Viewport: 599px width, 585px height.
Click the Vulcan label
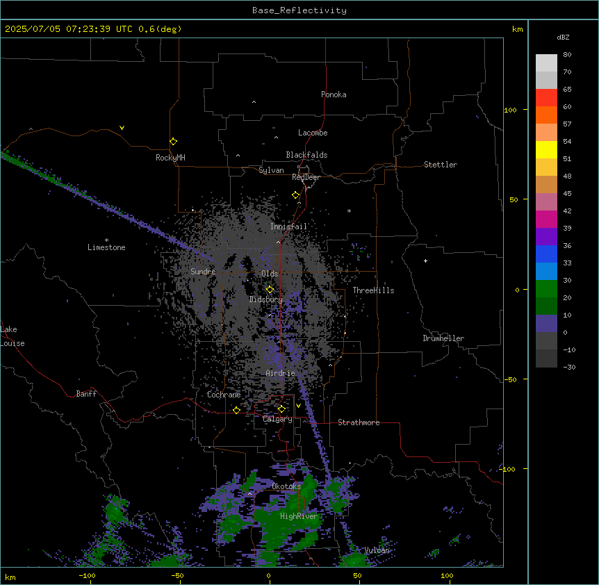click(377, 550)
